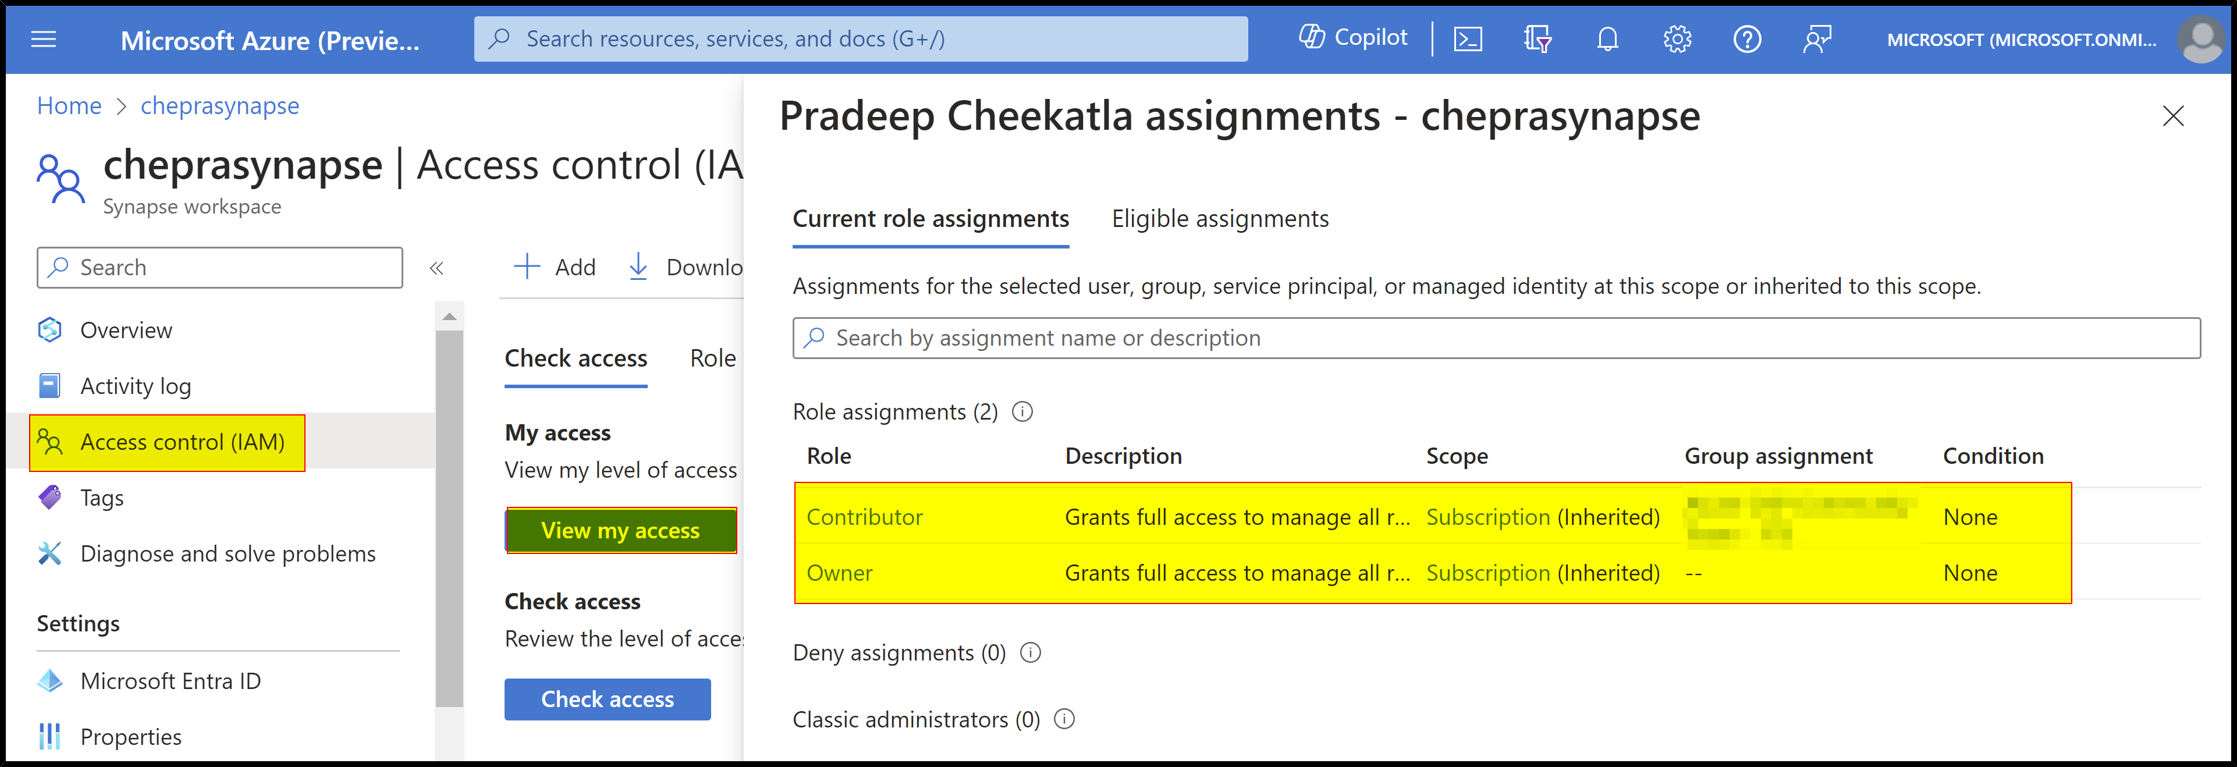Open Tags for the workspace
Viewport: 2237px width, 767px height.
point(102,498)
